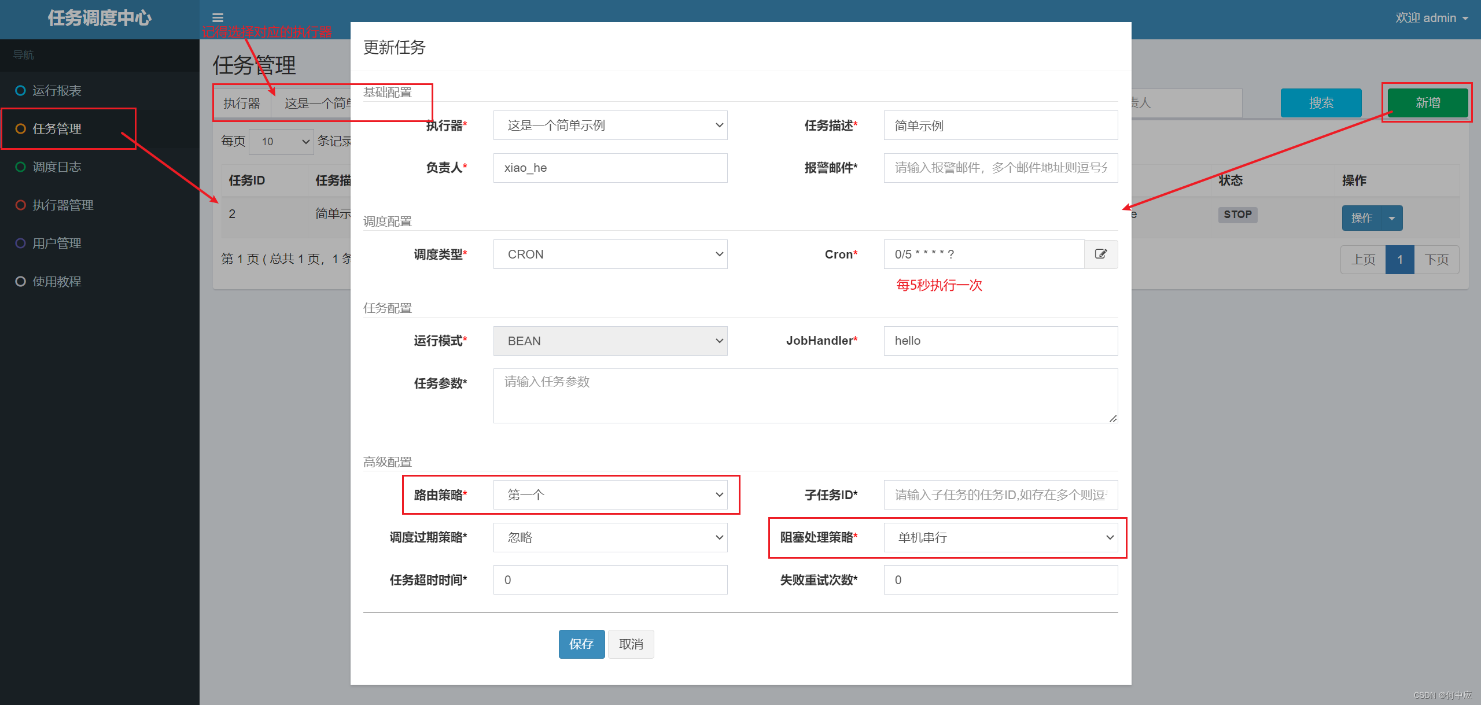Screen dimensions: 1481x705
Task: Click the JobHandler input field
Action: click(x=1000, y=341)
